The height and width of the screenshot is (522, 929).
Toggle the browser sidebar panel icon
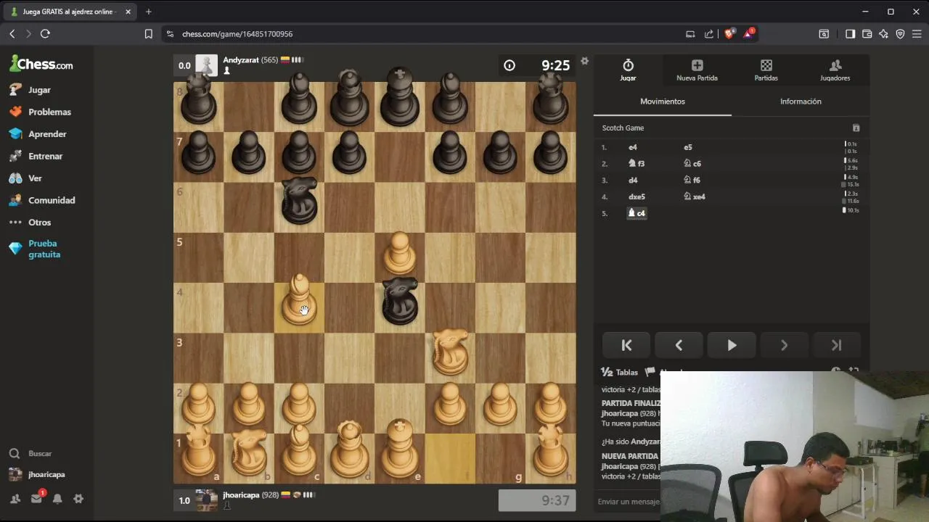point(850,34)
